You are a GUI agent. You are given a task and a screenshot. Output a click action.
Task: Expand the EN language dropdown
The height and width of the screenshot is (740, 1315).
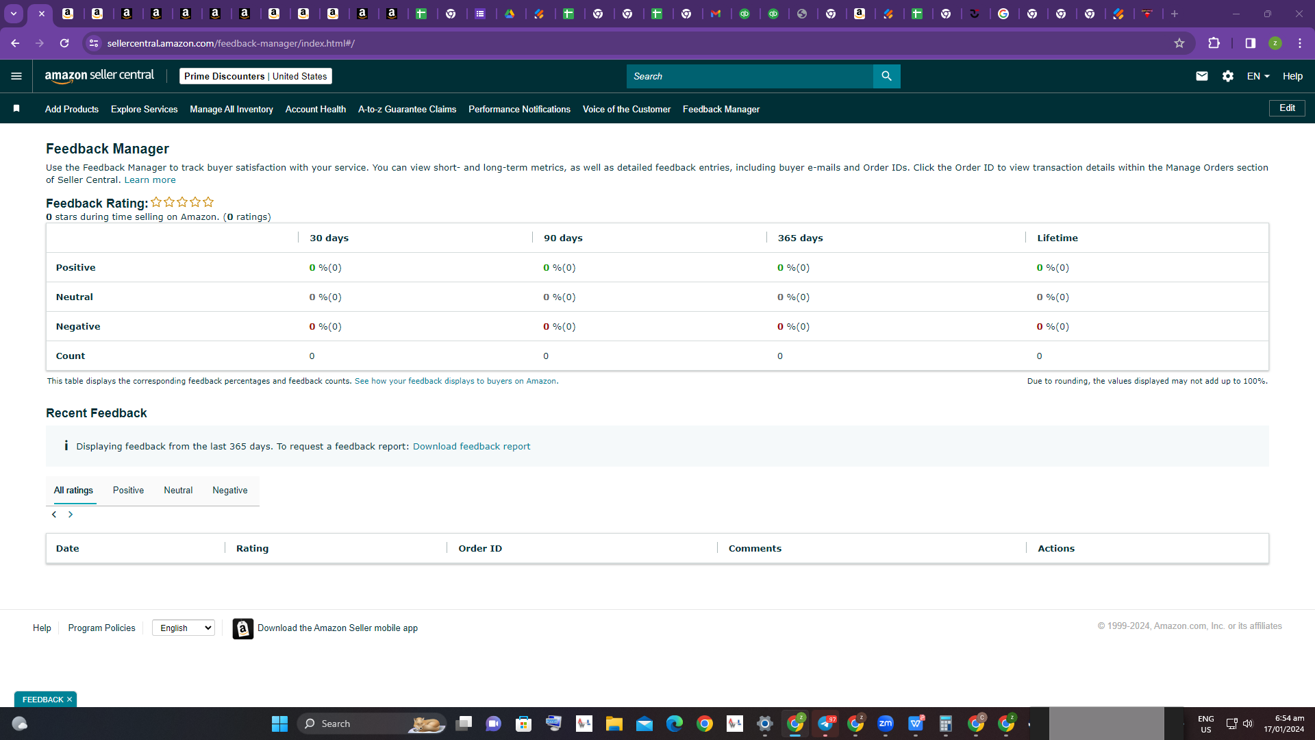point(1258,76)
